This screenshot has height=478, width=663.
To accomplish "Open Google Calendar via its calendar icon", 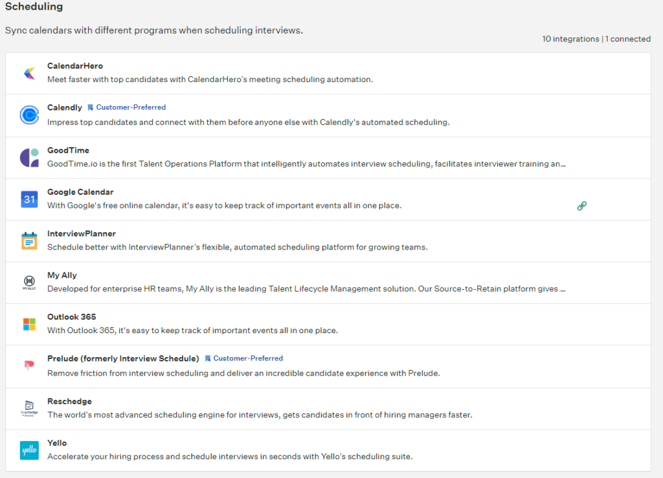I will [28, 199].
